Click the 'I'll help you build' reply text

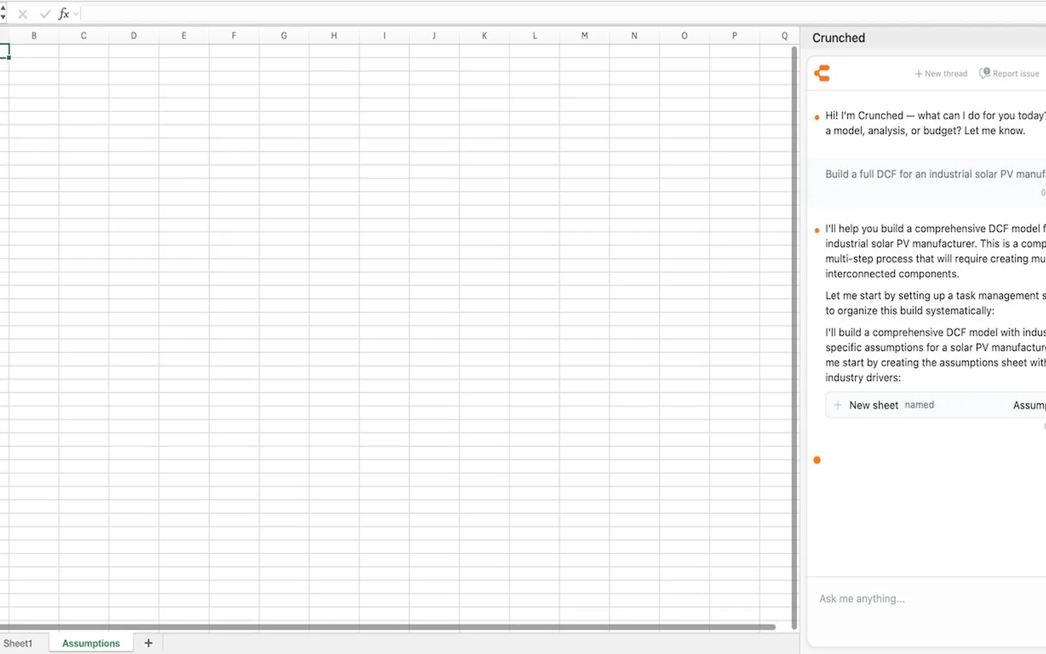click(x=936, y=251)
